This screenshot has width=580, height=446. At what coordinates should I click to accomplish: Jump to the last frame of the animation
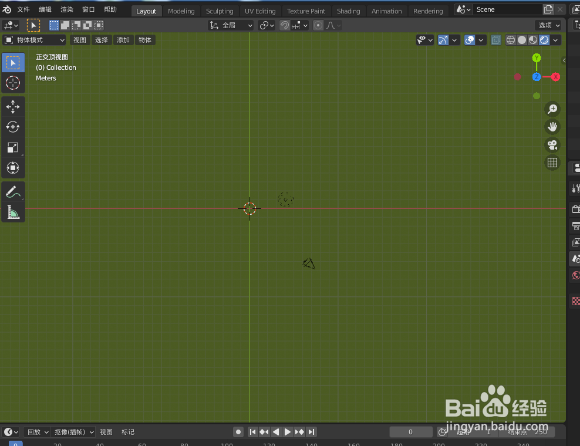(312, 431)
